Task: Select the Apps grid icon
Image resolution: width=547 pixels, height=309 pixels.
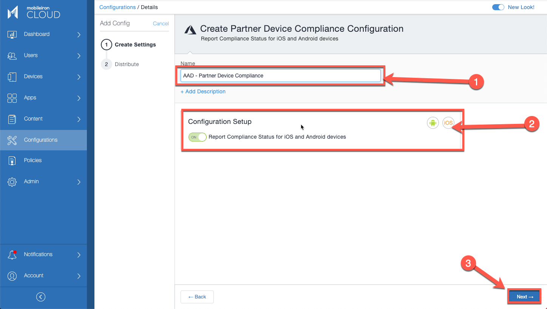Action: [x=12, y=97]
